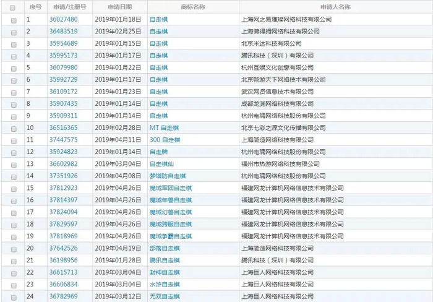Viewport: 433px width, 302px height.
Task: Select applicant text 福州市热游网络科技有限公司
Action: tap(280, 164)
